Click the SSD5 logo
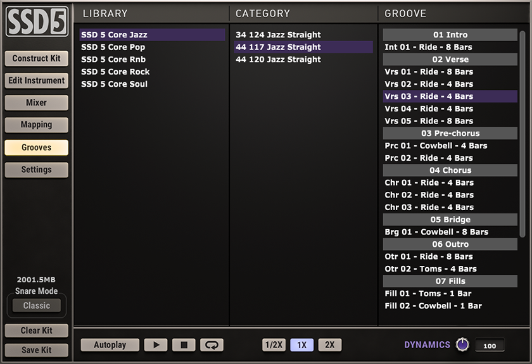The height and width of the screenshot is (364, 532). pyautogui.click(x=37, y=22)
